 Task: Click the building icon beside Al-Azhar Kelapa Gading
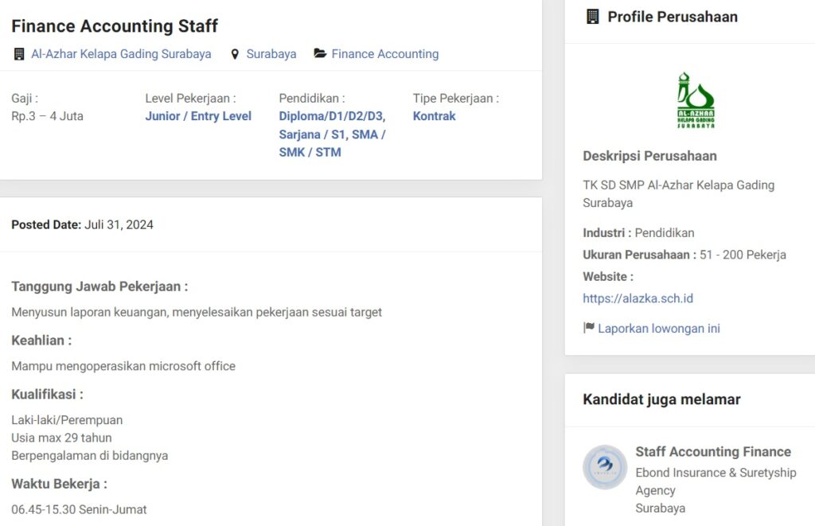19,54
